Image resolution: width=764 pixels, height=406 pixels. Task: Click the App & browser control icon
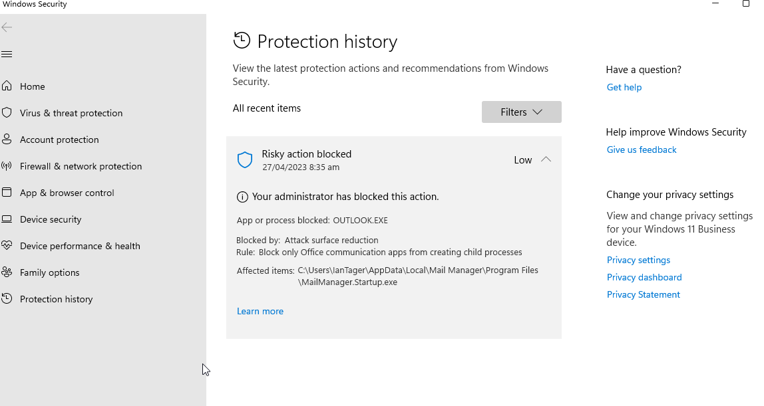point(7,193)
